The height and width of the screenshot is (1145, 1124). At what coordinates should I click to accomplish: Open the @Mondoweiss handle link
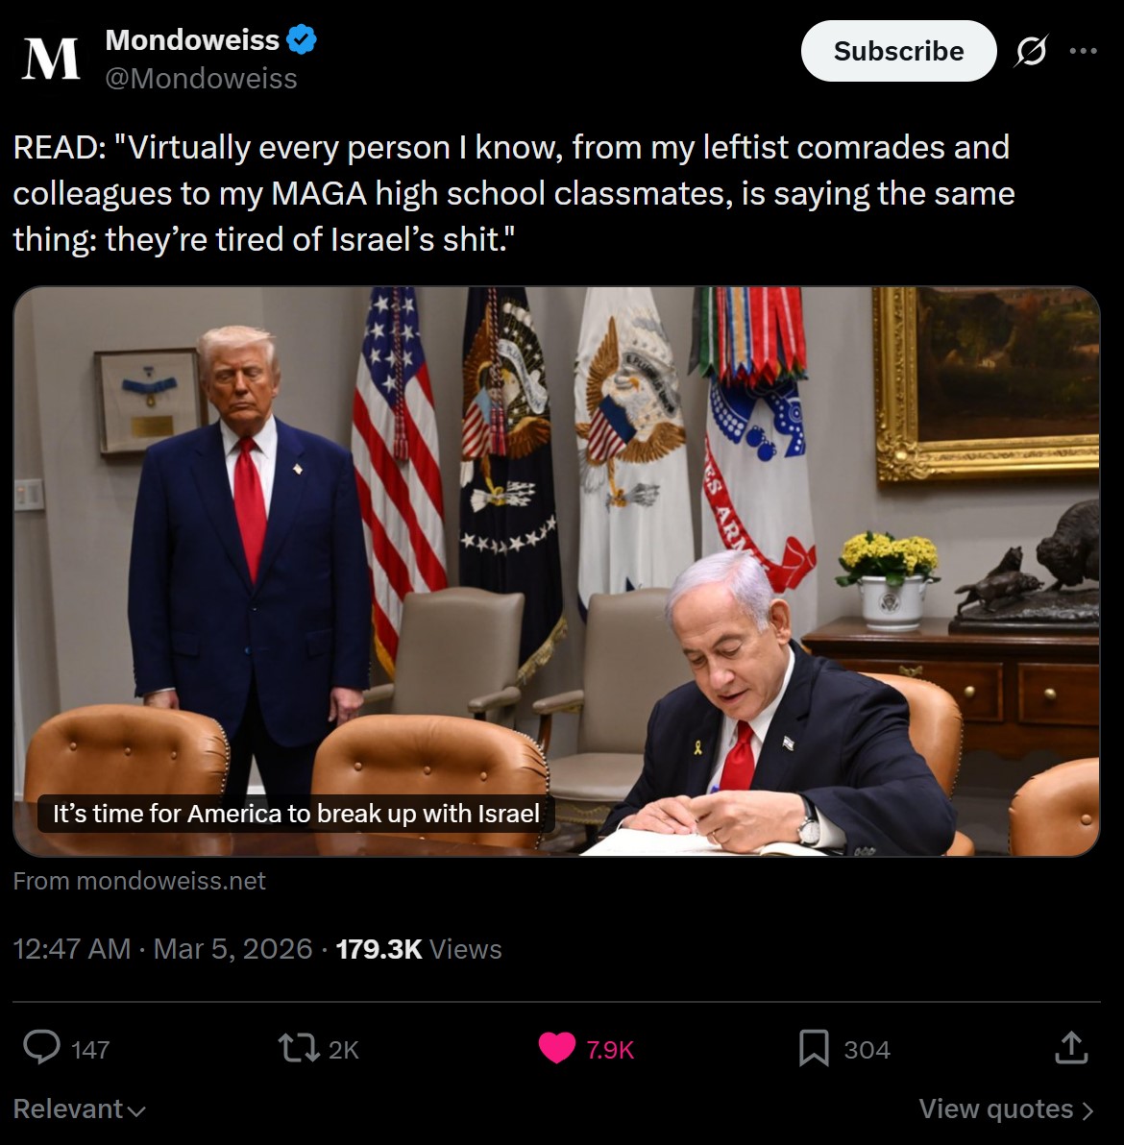tap(201, 78)
